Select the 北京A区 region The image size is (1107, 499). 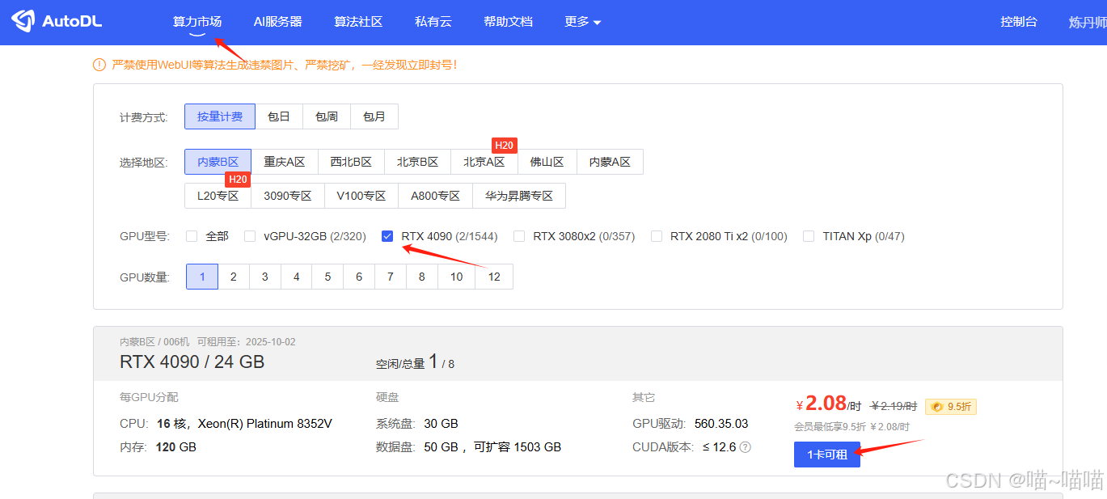[484, 162]
